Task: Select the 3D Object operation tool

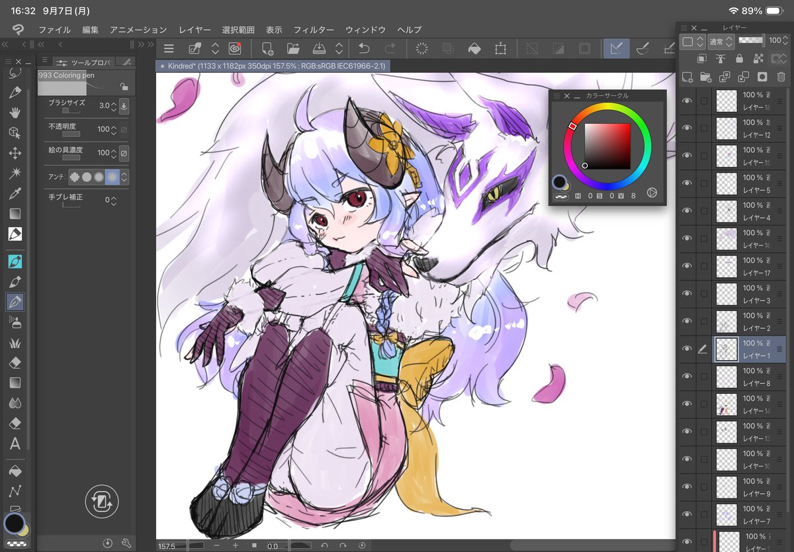Action: click(15, 132)
